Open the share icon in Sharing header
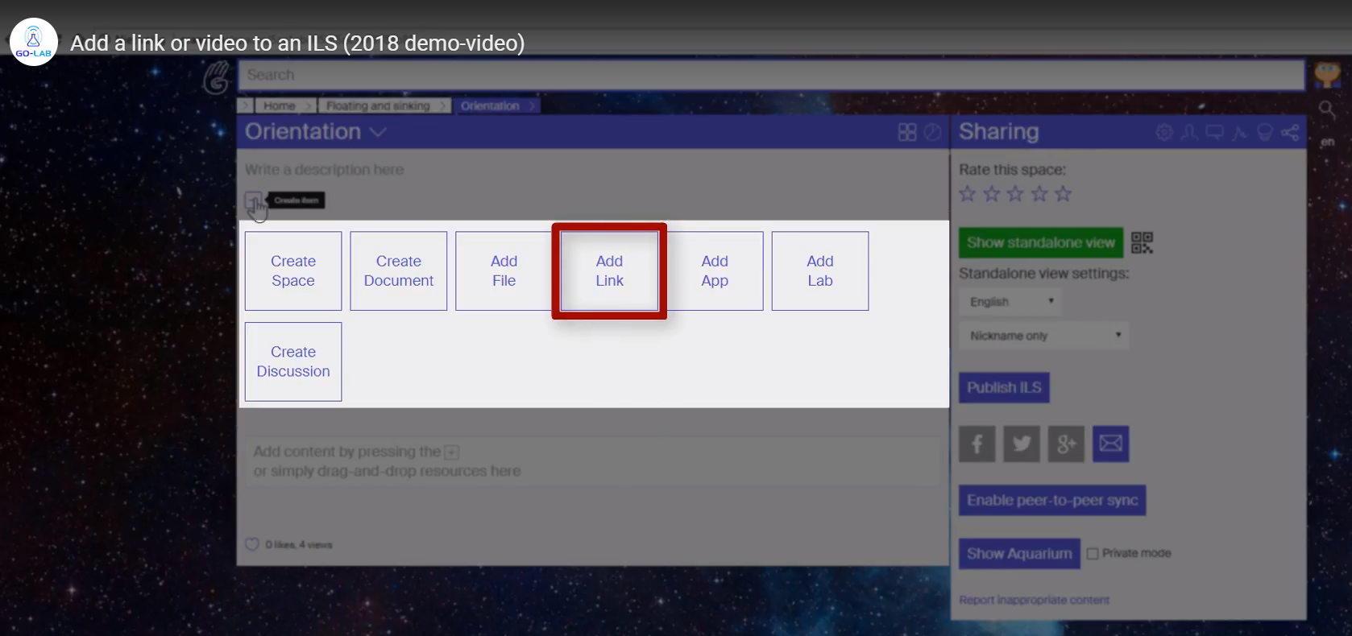Image resolution: width=1352 pixels, height=636 pixels. pos(1290,133)
